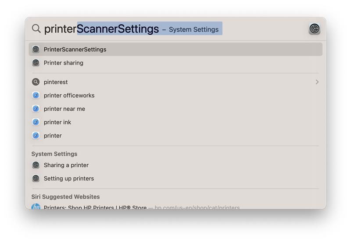Select the Printer sharing result
The height and width of the screenshot is (242, 351).
tap(64, 63)
